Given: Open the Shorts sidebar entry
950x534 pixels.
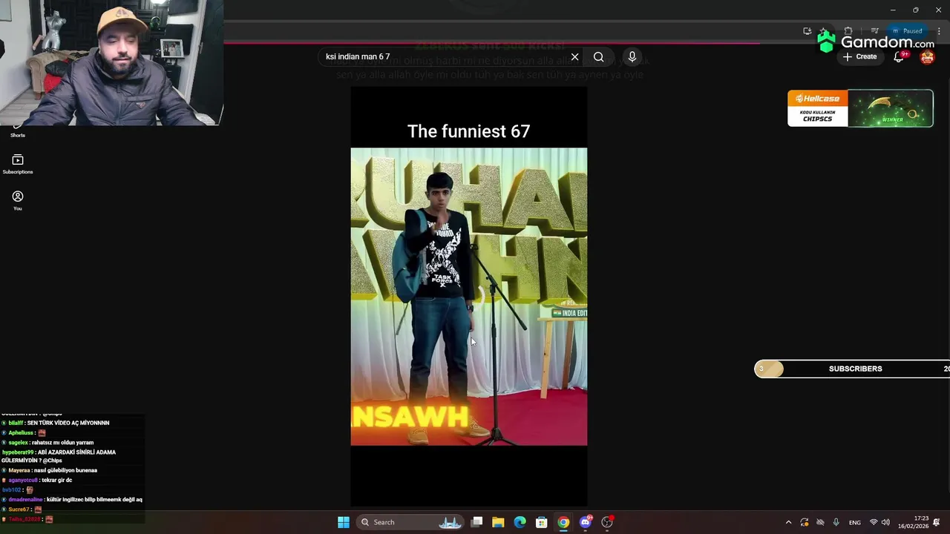Looking at the screenshot, I should coord(18,131).
